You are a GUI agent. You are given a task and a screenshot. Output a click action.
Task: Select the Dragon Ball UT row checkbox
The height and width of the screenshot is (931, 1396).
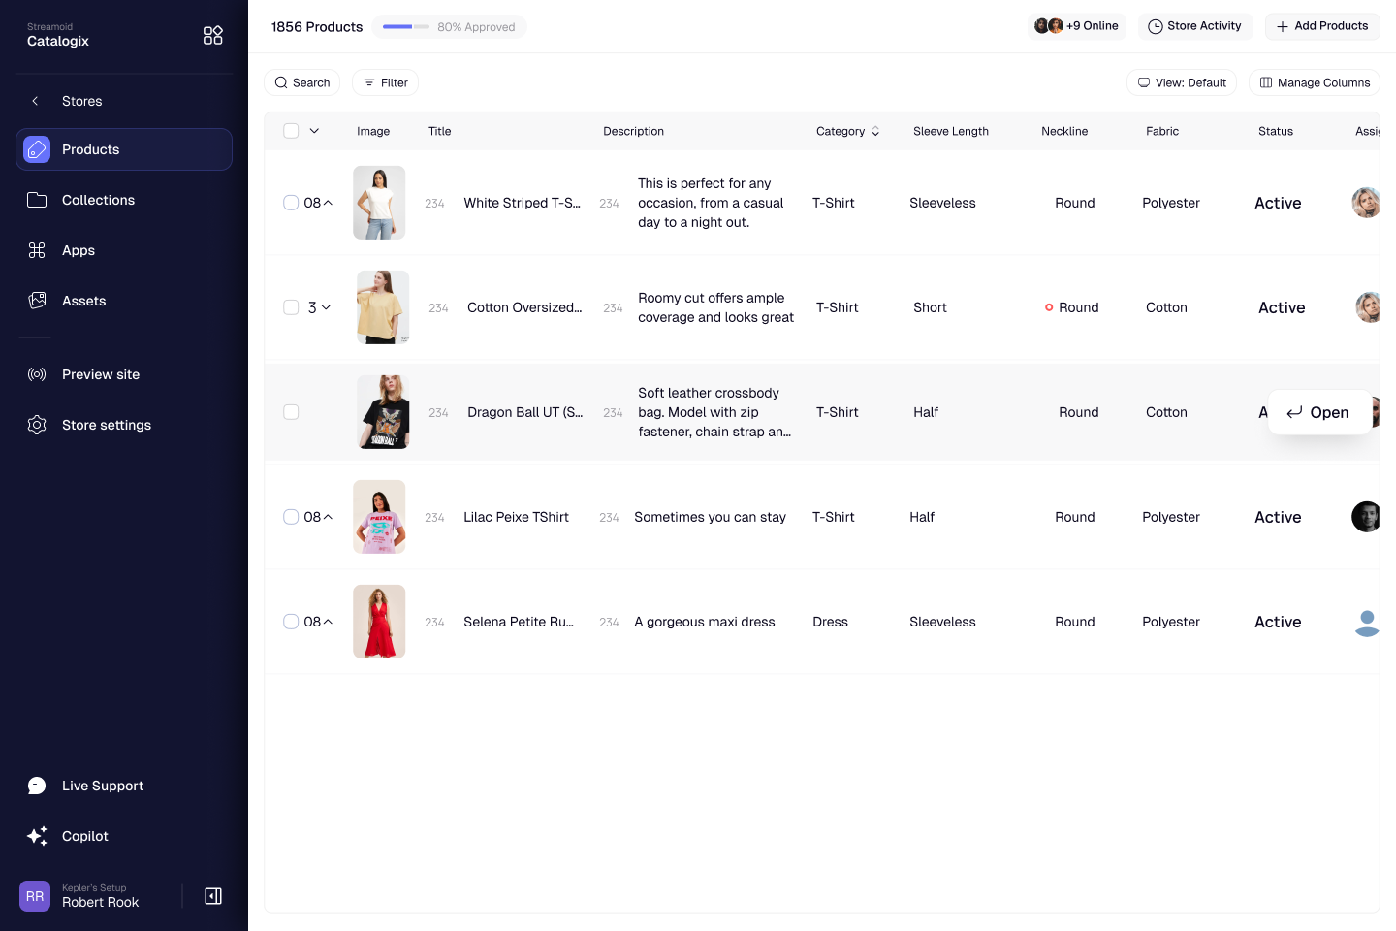click(x=291, y=412)
